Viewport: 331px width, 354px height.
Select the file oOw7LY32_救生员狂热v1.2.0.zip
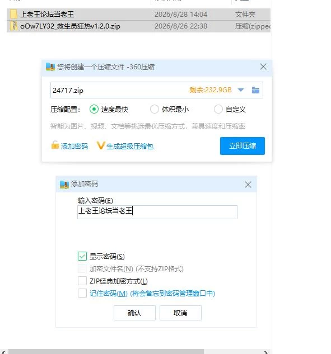pos(138,26)
